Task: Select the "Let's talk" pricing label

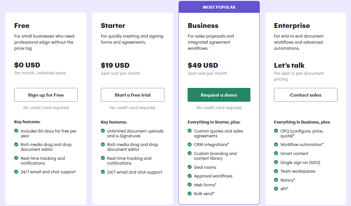Action: [289, 65]
